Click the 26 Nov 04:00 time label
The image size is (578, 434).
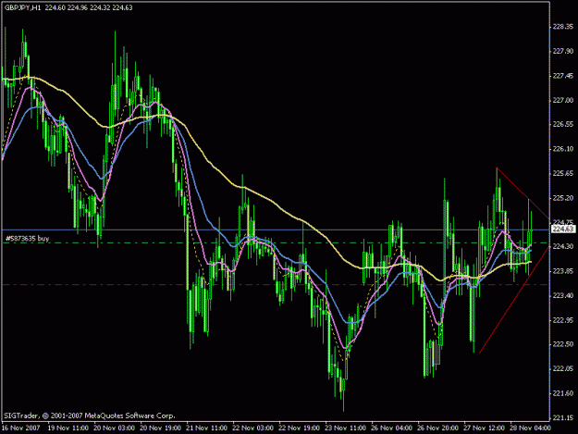(391, 428)
